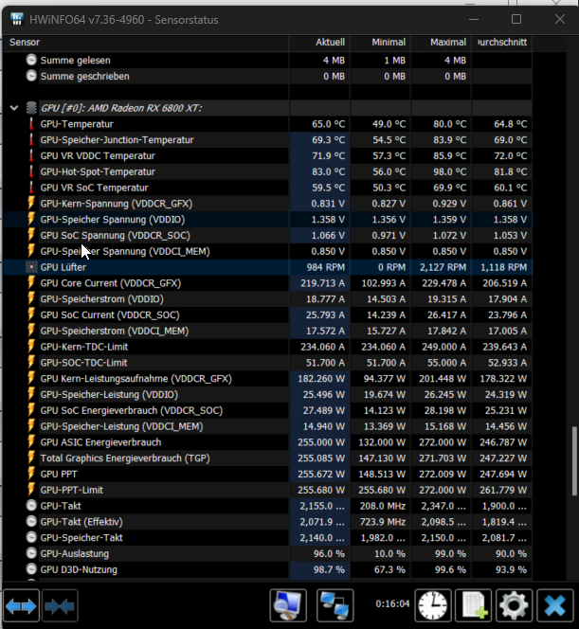Image resolution: width=579 pixels, height=629 pixels.
Task: Click the GPU chip icon beside Radeon RX 6800 XT
Action: pyautogui.click(x=31, y=108)
